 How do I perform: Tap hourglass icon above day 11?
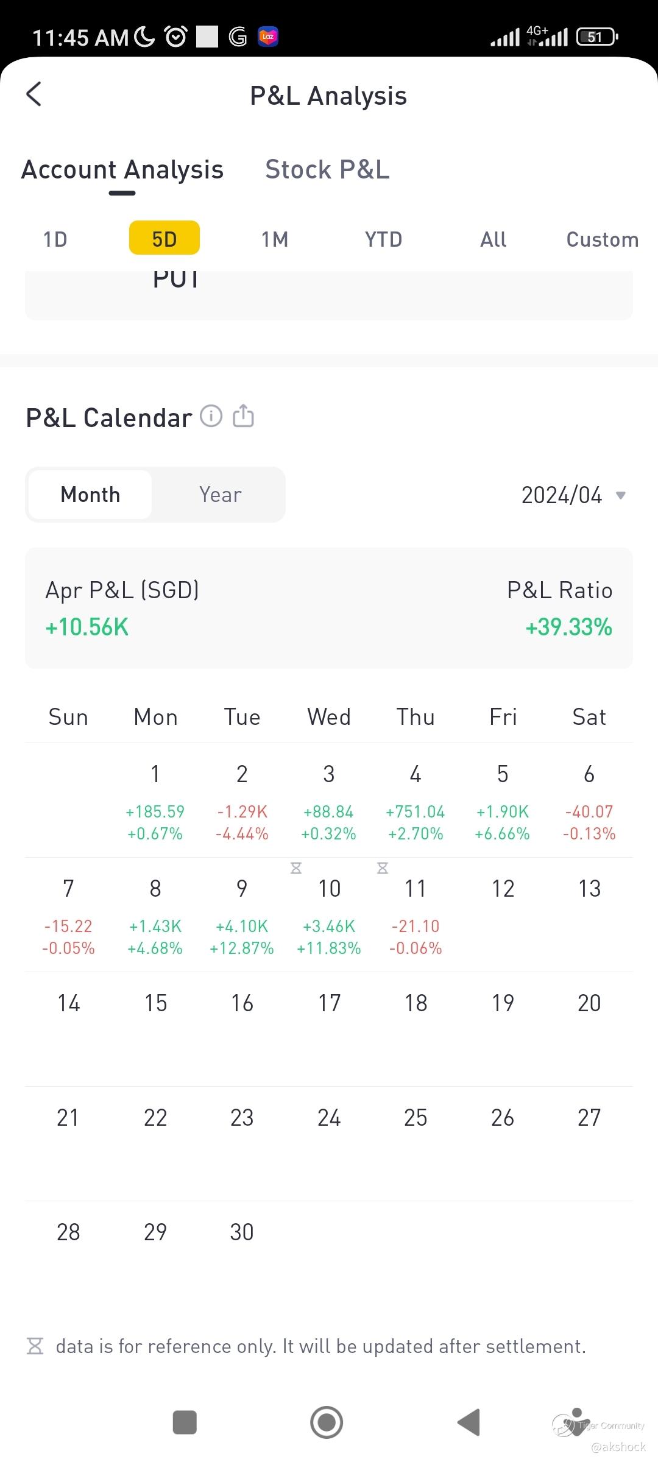pyautogui.click(x=383, y=868)
